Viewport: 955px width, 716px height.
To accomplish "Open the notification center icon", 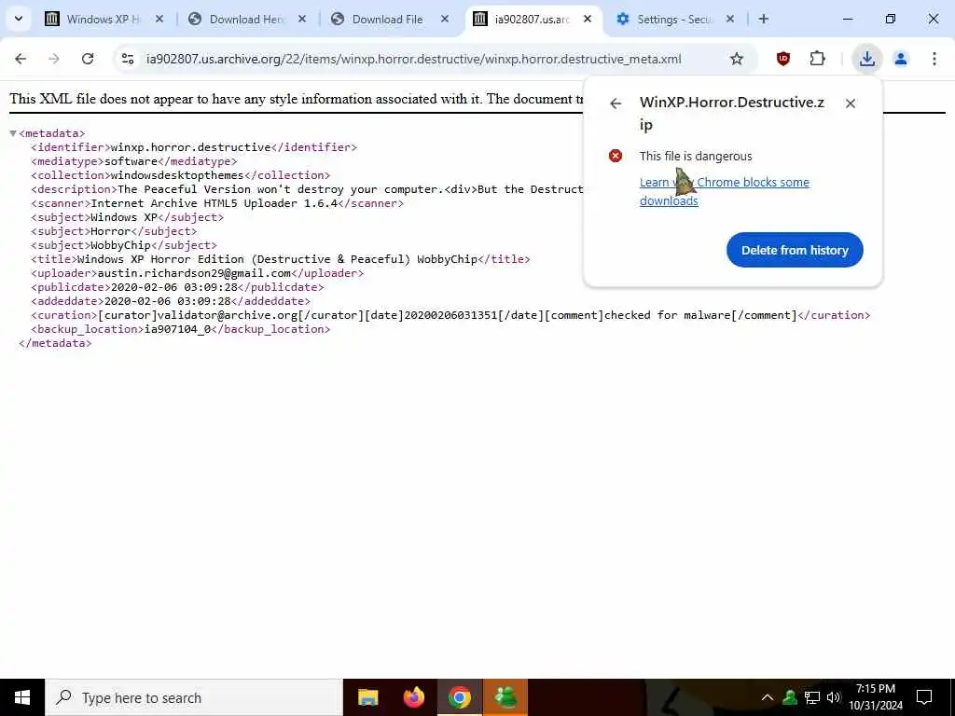I will (x=924, y=697).
